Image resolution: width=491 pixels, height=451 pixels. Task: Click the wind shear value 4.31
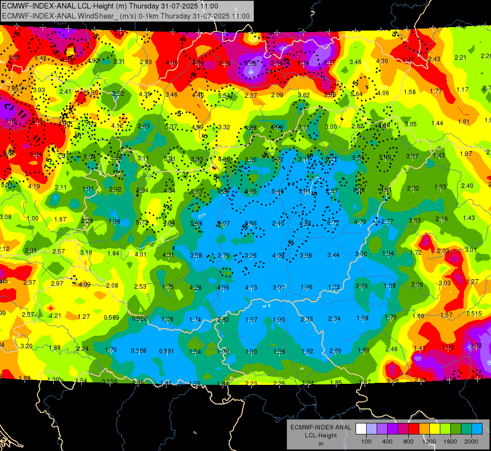click(x=168, y=255)
